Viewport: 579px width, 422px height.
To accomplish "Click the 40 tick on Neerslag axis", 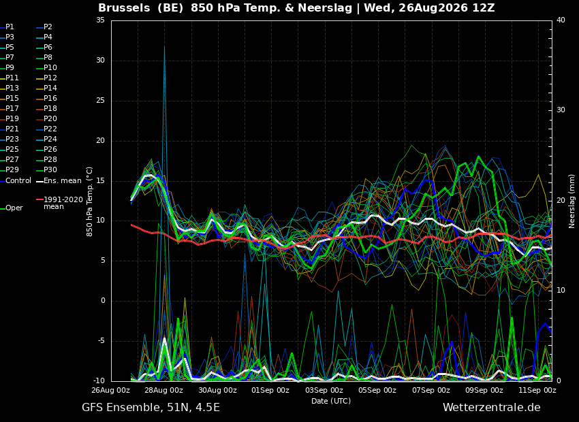I will (x=561, y=20).
